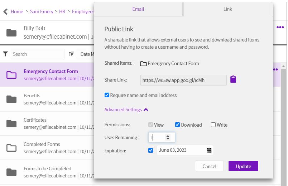Click the Cancel button

pyautogui.click(x=209, y=166)
